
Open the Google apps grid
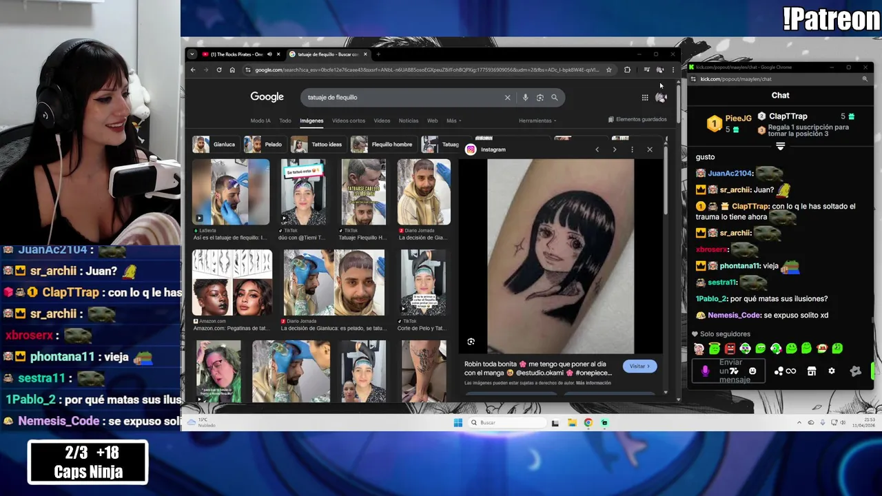(x=645, y=97)
